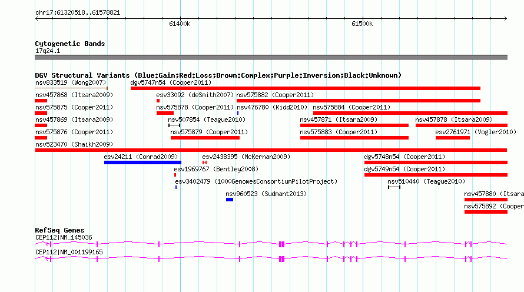Click the nsv457869 (Itsara2009) label
Screen dimensions: 524x292
[x=74, y=120]
